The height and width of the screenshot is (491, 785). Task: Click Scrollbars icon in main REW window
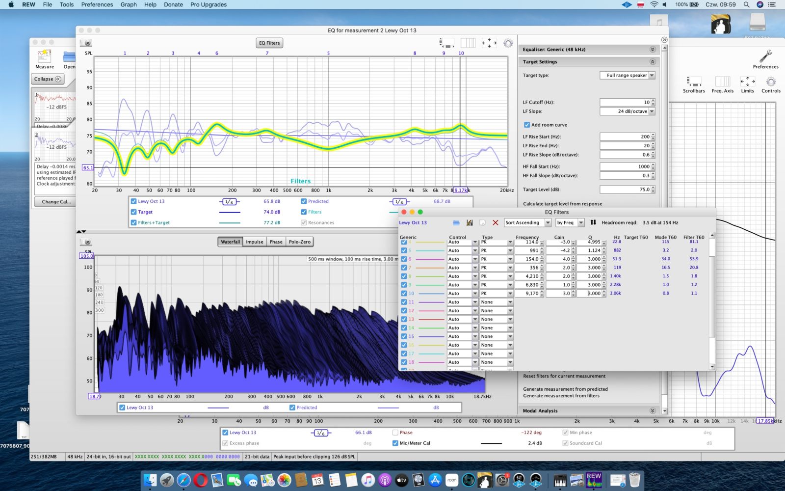click(694, 84)
